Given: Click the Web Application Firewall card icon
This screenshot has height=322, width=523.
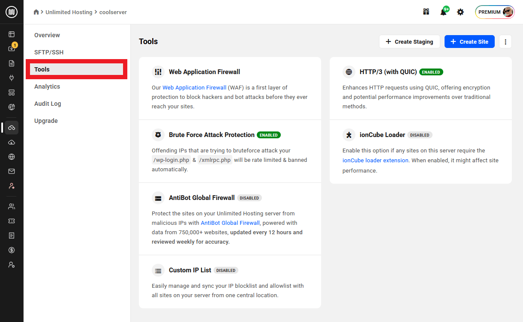Looking at the screenshot, I should [x=158, y=72].
